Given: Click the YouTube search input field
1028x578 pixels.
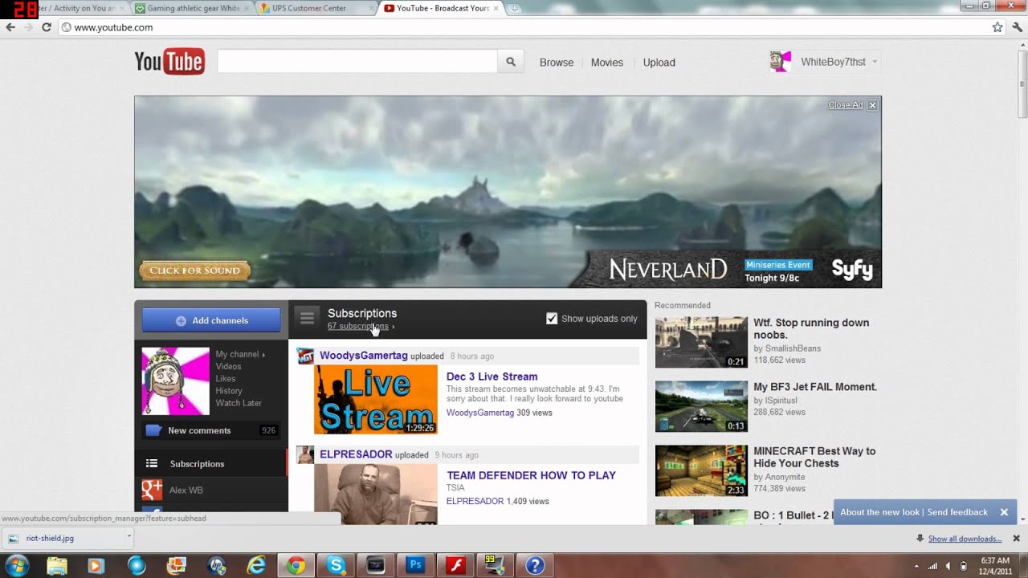Looking at the screenshot, I should coord(357,62).
